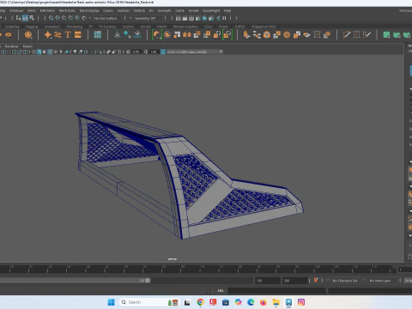Click the Platonic solid shelf icon
The image size is (412, 309).
[x=28, y=35]
